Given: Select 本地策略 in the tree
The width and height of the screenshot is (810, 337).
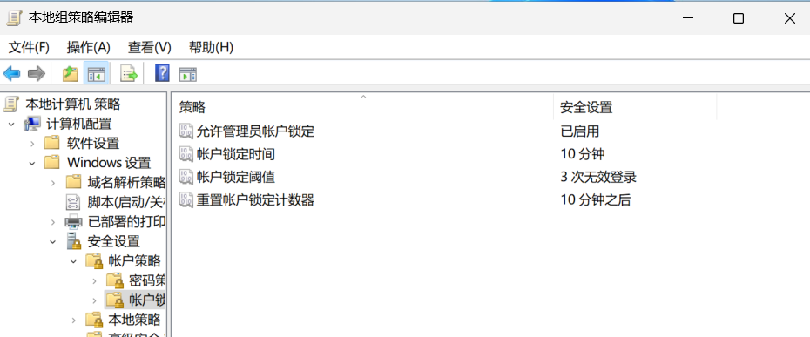Looking at the screenshot, I should (x=134, y=320).
